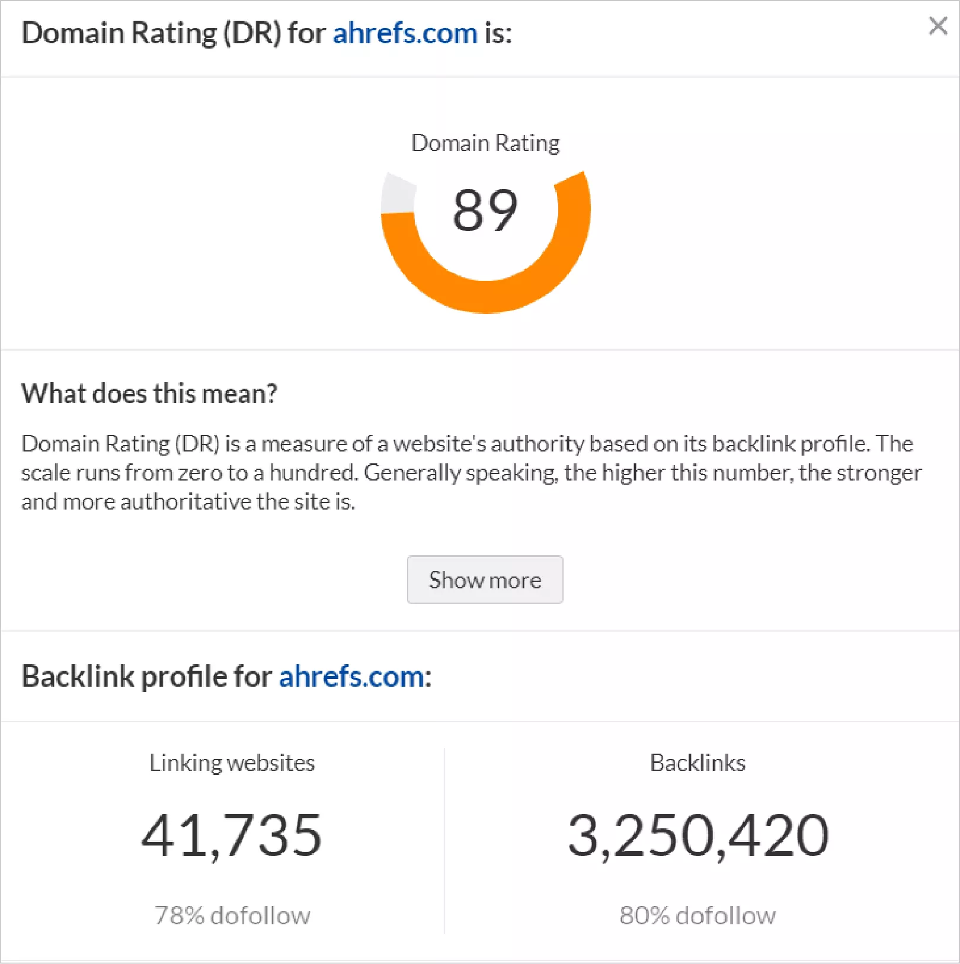The width and height of the screenshot is (960, 964).
Task: Click the Backlinks count 3,250,420
Action: (x=698, y=835)
